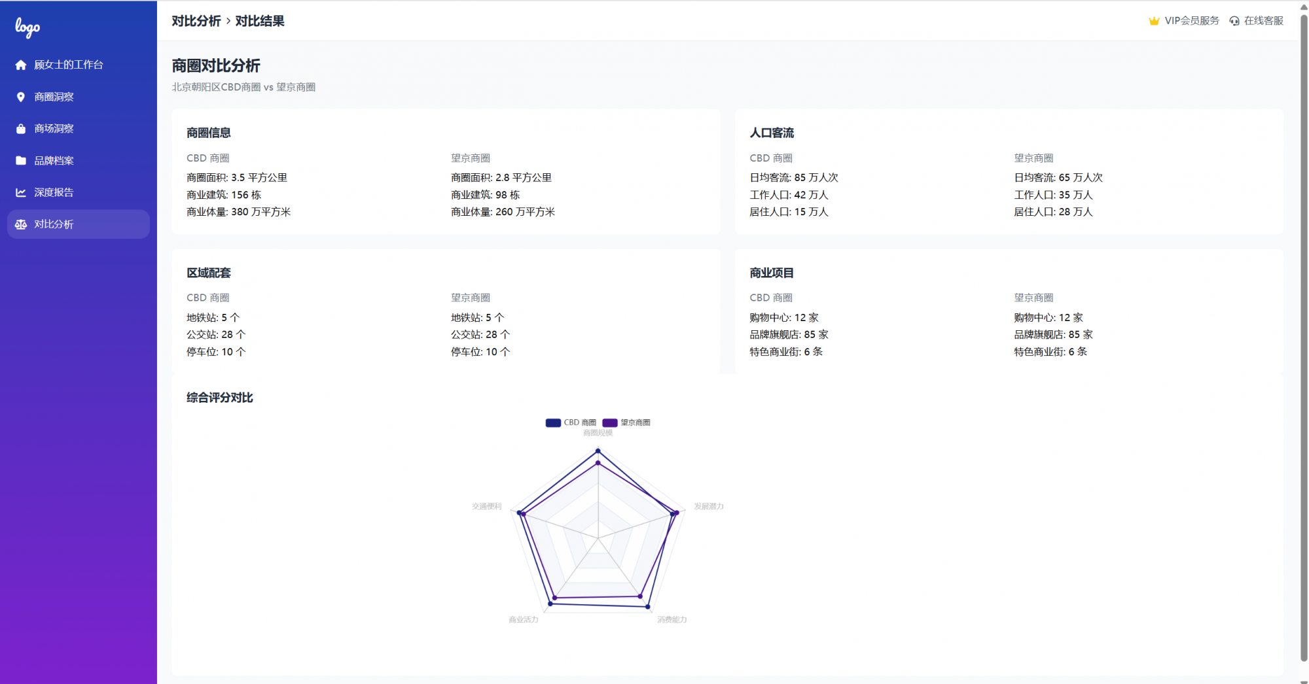Open VIP会员服务 link
This screenshot has height=684, width=1309.
click(x=1191, y=21)
